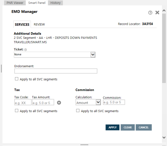Tick Apply to all SVC segments for Commission
This screenshot has width=167, height=146.
78,110
